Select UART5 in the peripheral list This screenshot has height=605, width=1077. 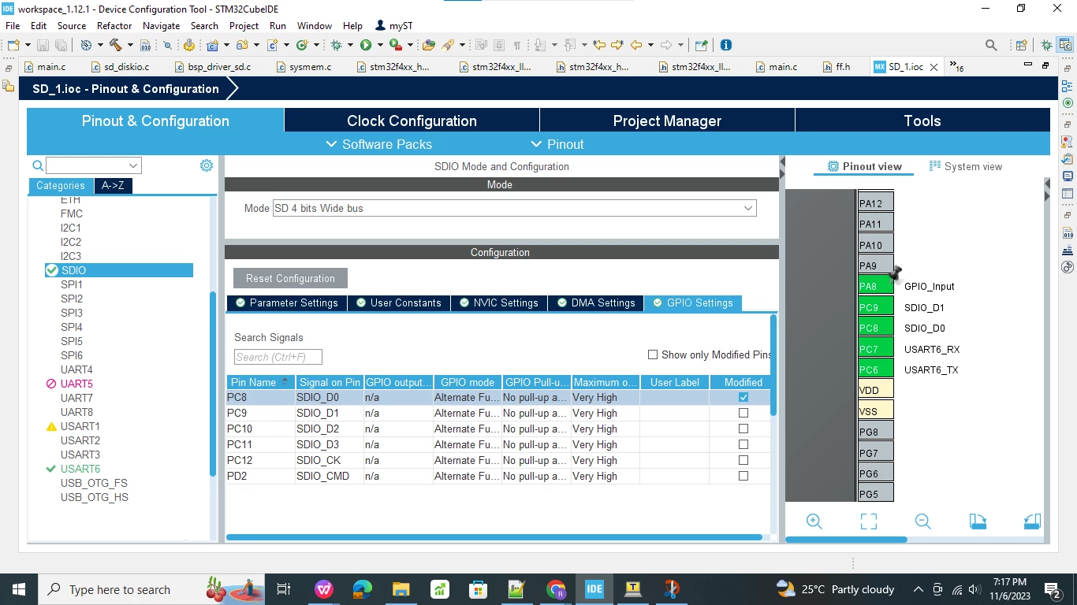(x=76, y=384)
